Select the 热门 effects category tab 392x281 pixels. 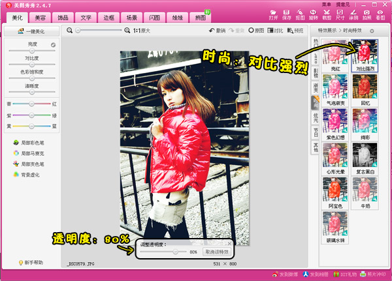(x=316, y=43)
